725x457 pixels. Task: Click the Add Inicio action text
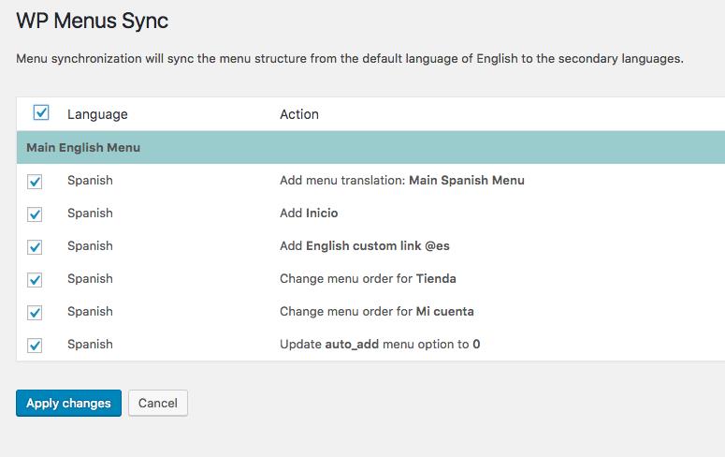point(309,213)
